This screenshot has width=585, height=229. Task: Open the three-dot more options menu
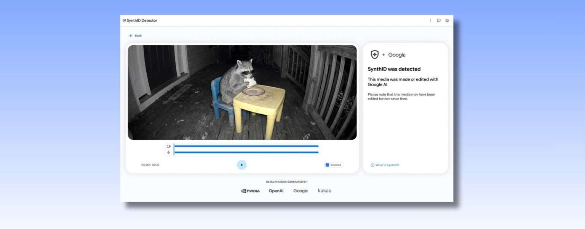430,21
